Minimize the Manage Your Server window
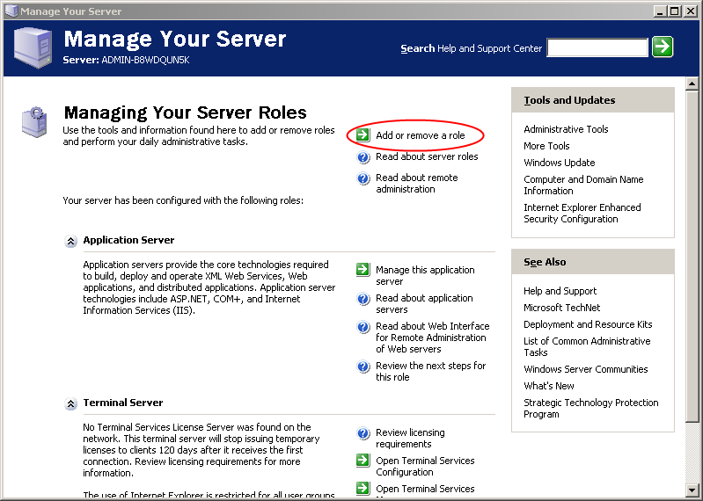The height and width of the screenshot is (501, 703). 660,11
